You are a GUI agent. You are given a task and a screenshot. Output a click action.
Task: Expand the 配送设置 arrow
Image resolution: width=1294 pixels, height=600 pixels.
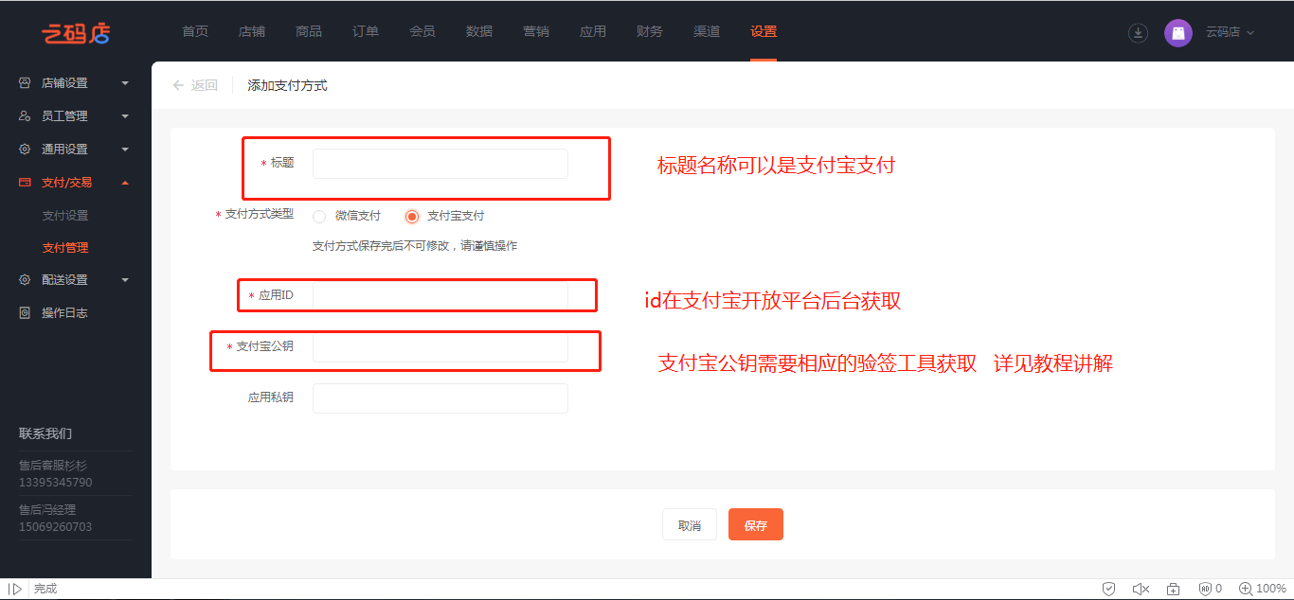(125, 280)
